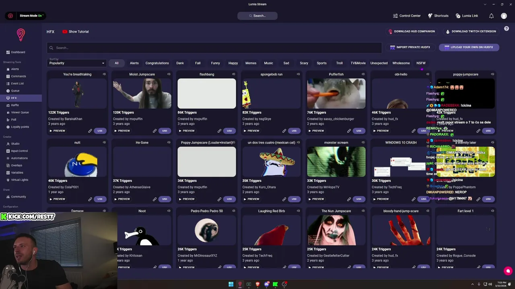Toggle sound icon on spongebob run card
This screenshot has width=515, height=289.
pos(299,74)
